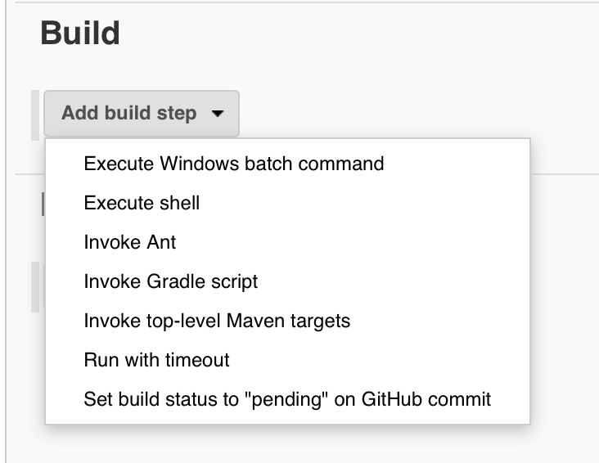
Task: Choose the Execute shell option
Action: (x=142, y=203)
